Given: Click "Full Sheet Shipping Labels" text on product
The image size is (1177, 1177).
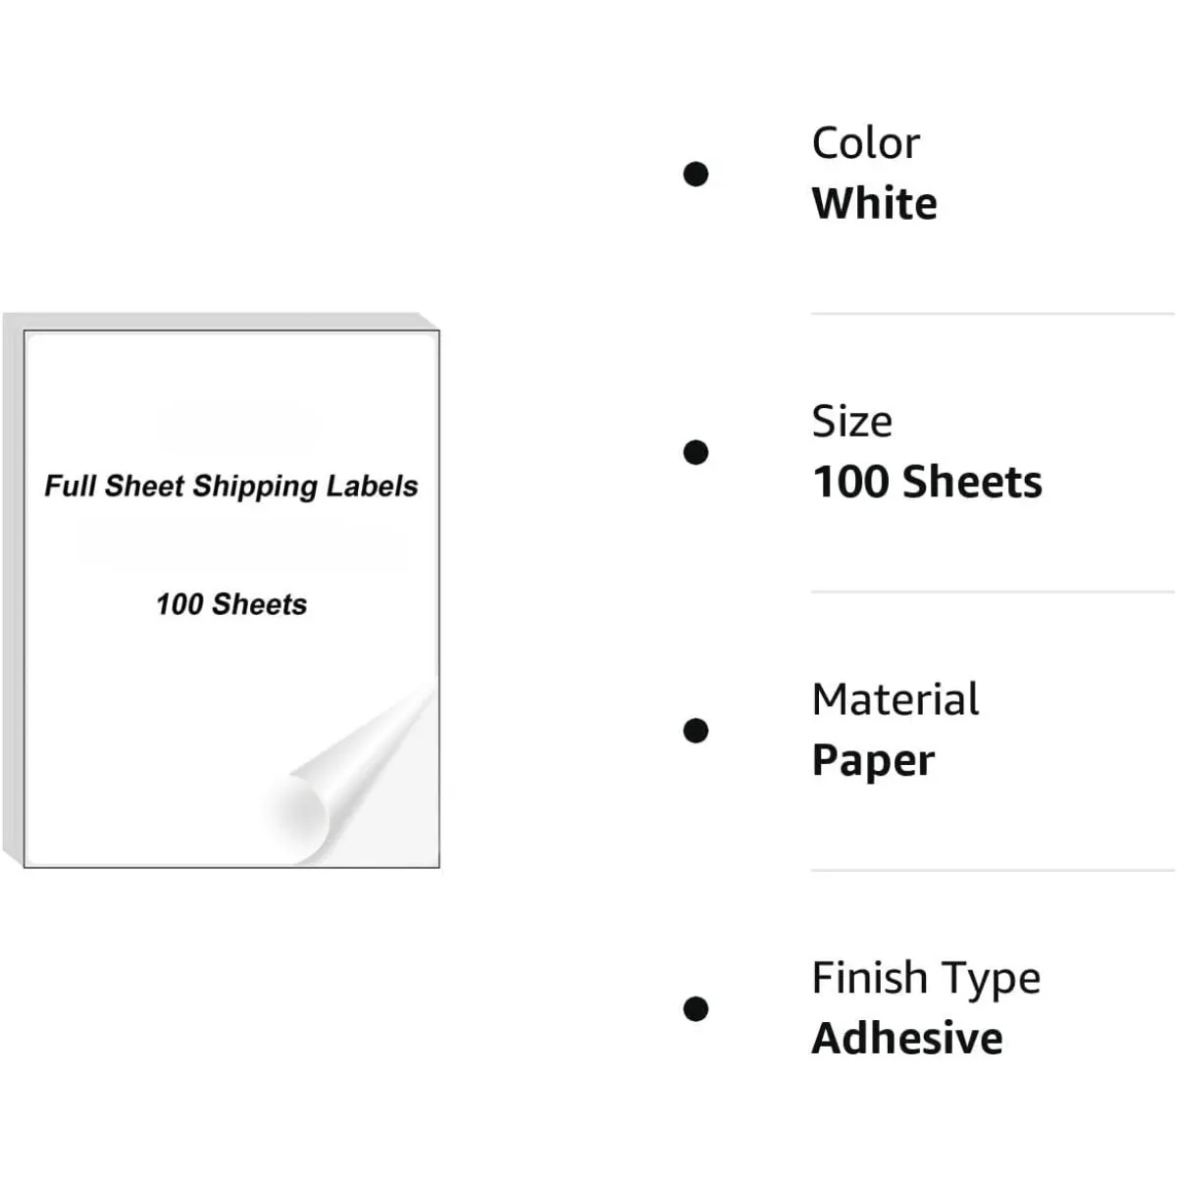Looking at the screenshot, I should click(231, 486).
